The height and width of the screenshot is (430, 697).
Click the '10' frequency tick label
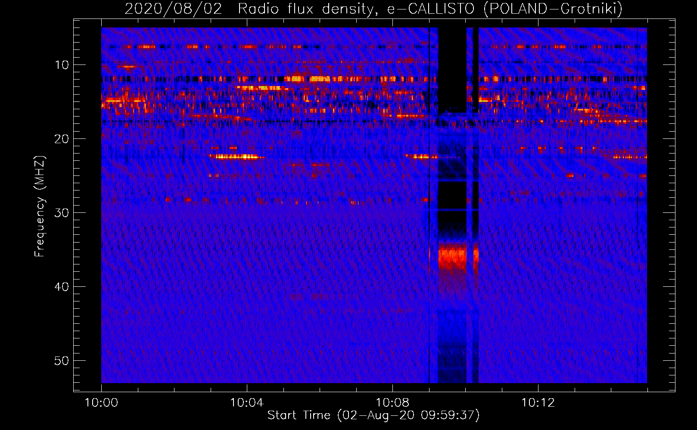coord(62,65)
